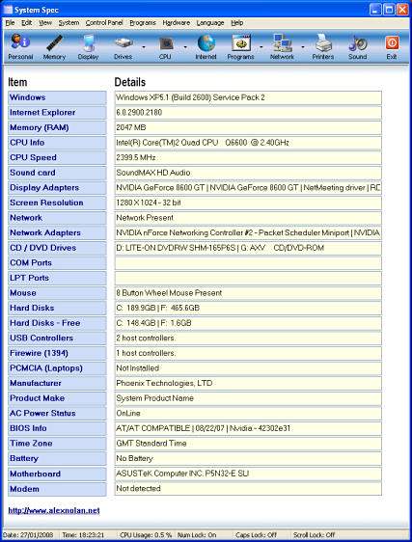Expand the dropdown arrow beside Drives
Viewport: 412px width, 542px height.
pos(144,47)
